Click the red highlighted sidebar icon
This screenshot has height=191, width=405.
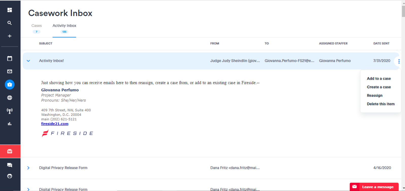[10, 151]
